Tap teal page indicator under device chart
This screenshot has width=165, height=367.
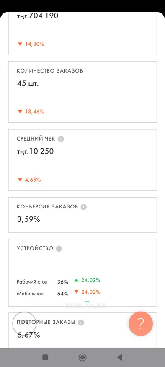click(x=87, y=302)
